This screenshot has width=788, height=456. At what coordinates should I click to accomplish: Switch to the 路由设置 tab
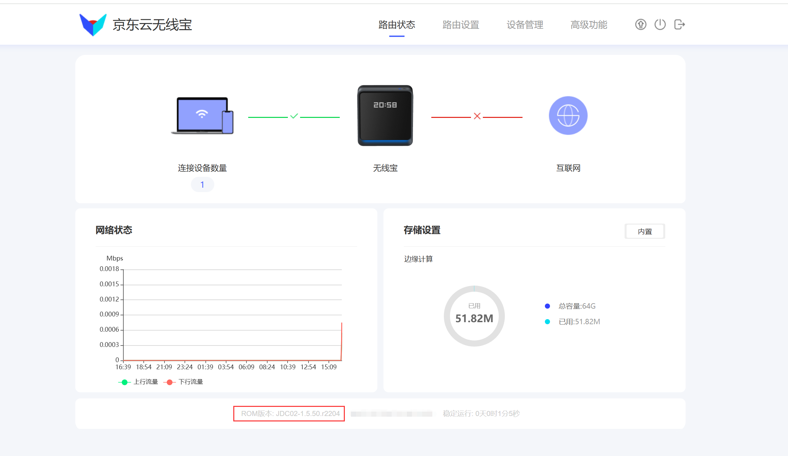click(x=461, y=25)
